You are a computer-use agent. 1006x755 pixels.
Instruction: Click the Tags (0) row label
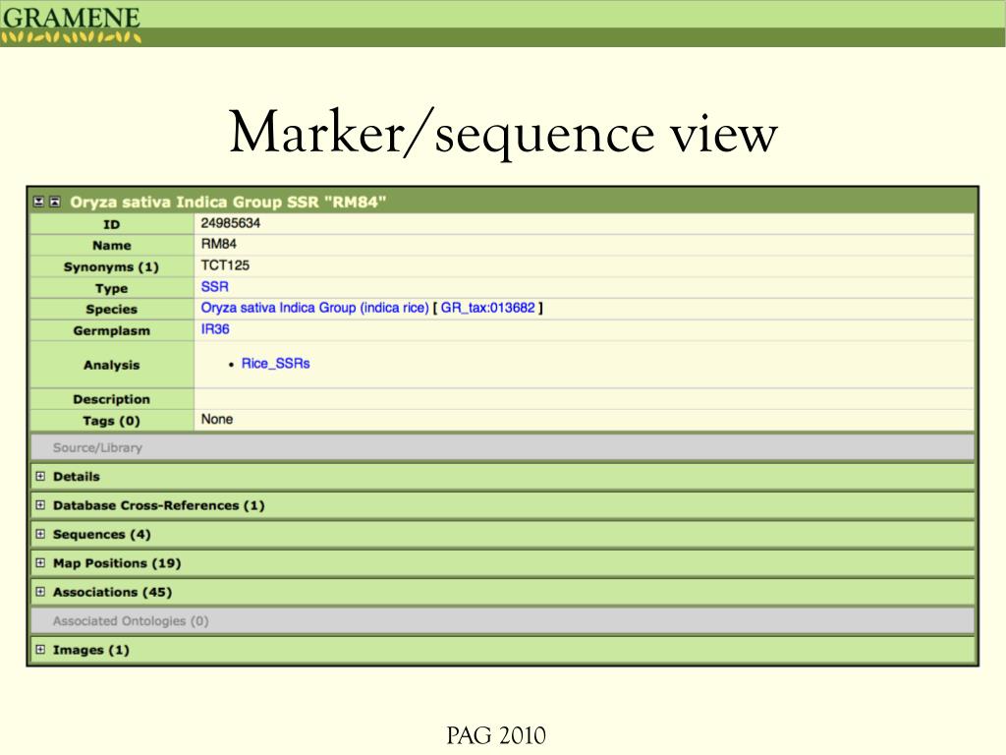click(x=111, y=421)
